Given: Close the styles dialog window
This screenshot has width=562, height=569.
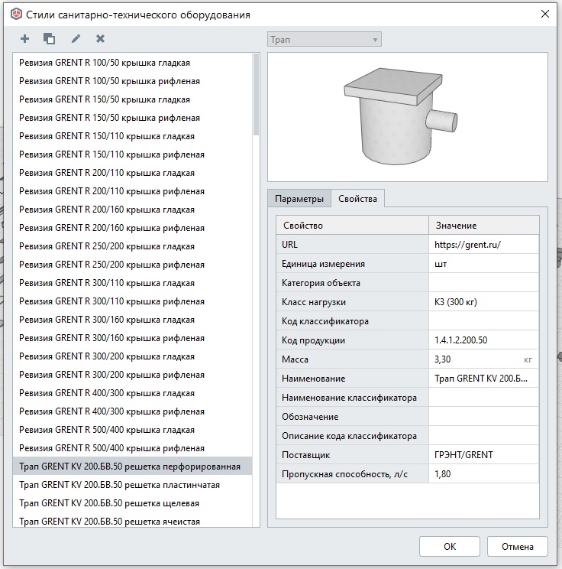Looking at the screenshot, I should (x=545, y=15).
